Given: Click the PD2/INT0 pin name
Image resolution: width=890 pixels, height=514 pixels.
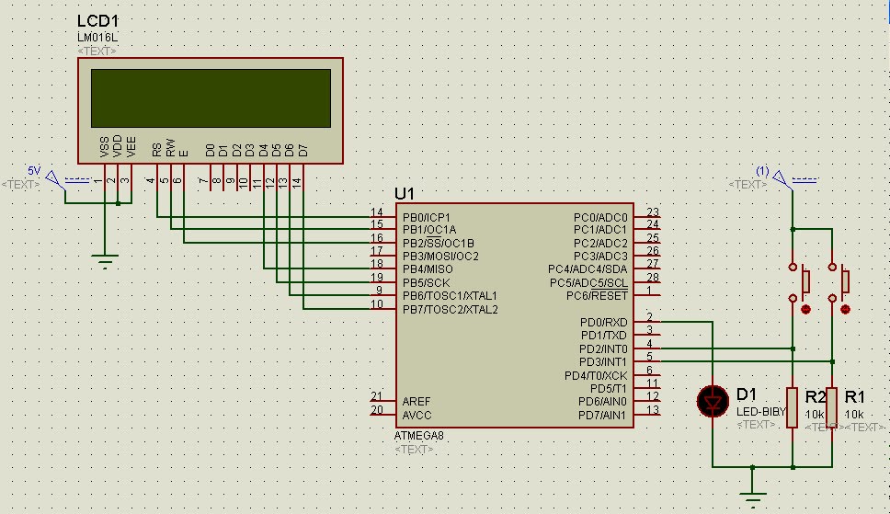Looking at the screenshot, I should 603,349.
